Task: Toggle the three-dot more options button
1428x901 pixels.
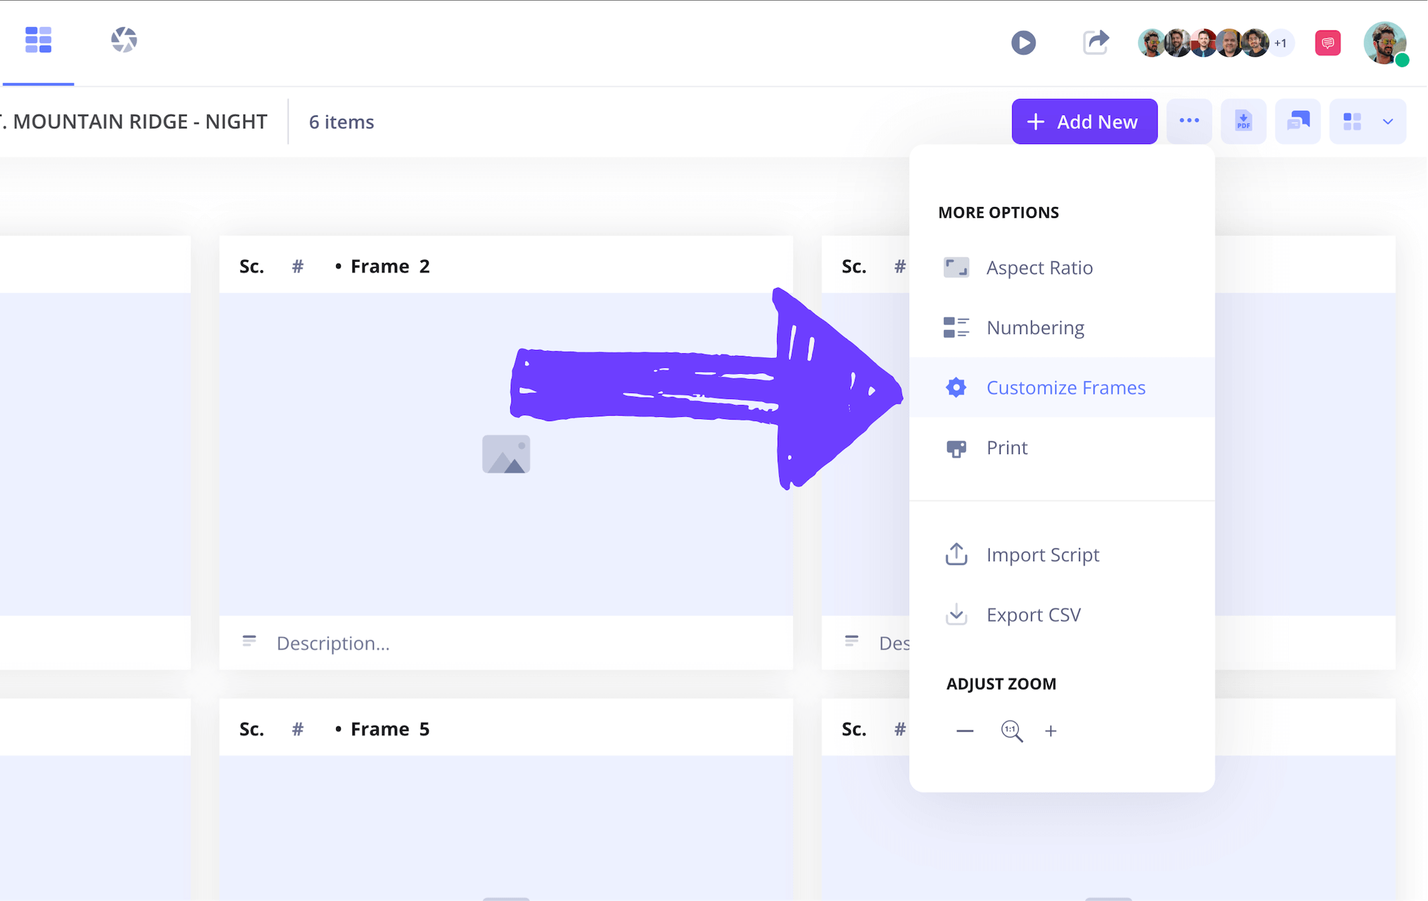Action: 1189,122
